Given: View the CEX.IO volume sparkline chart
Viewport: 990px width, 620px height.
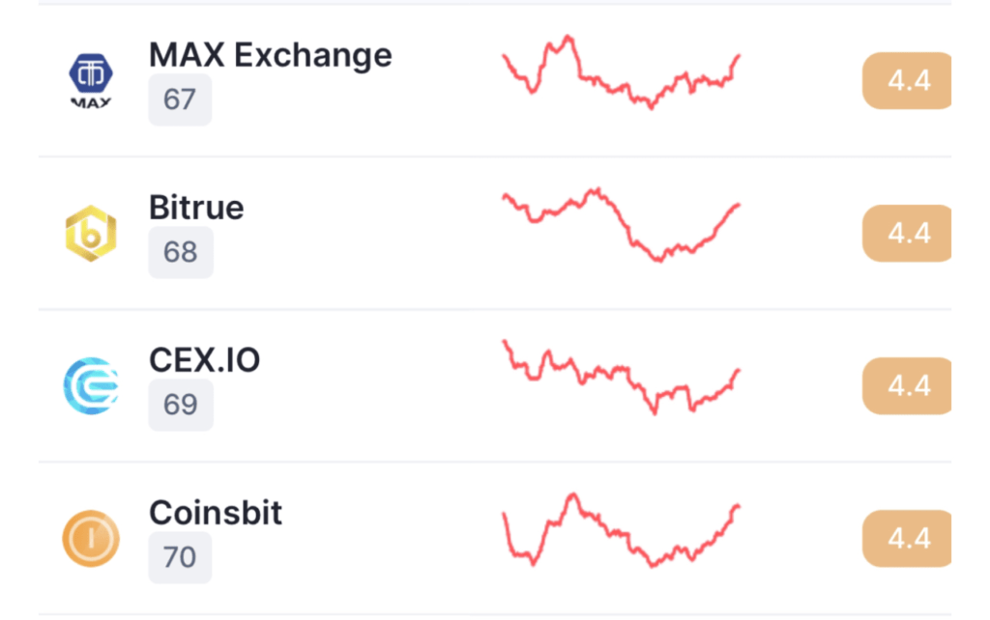Looking at the screenshot, I should [x=622, y=378].
